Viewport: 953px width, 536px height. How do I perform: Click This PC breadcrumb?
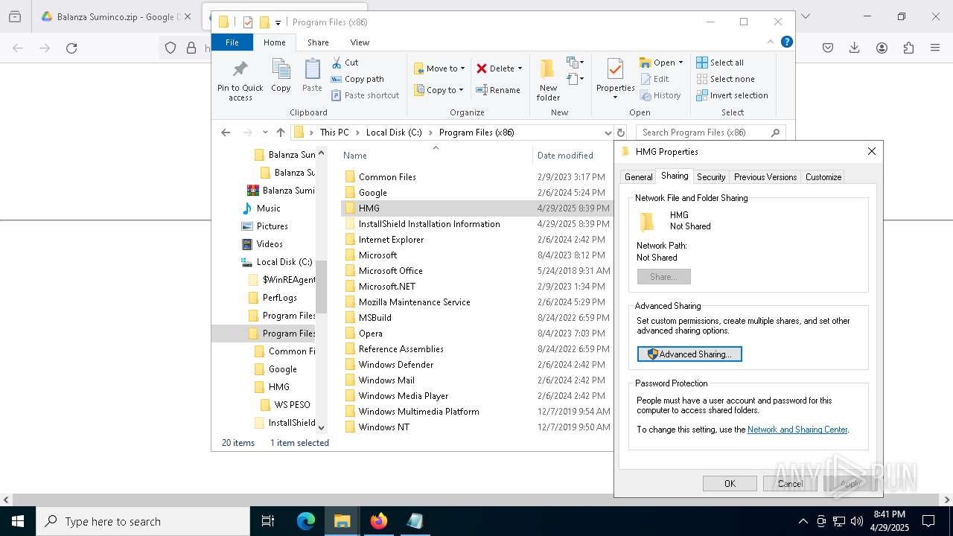(x=334, y=133)
